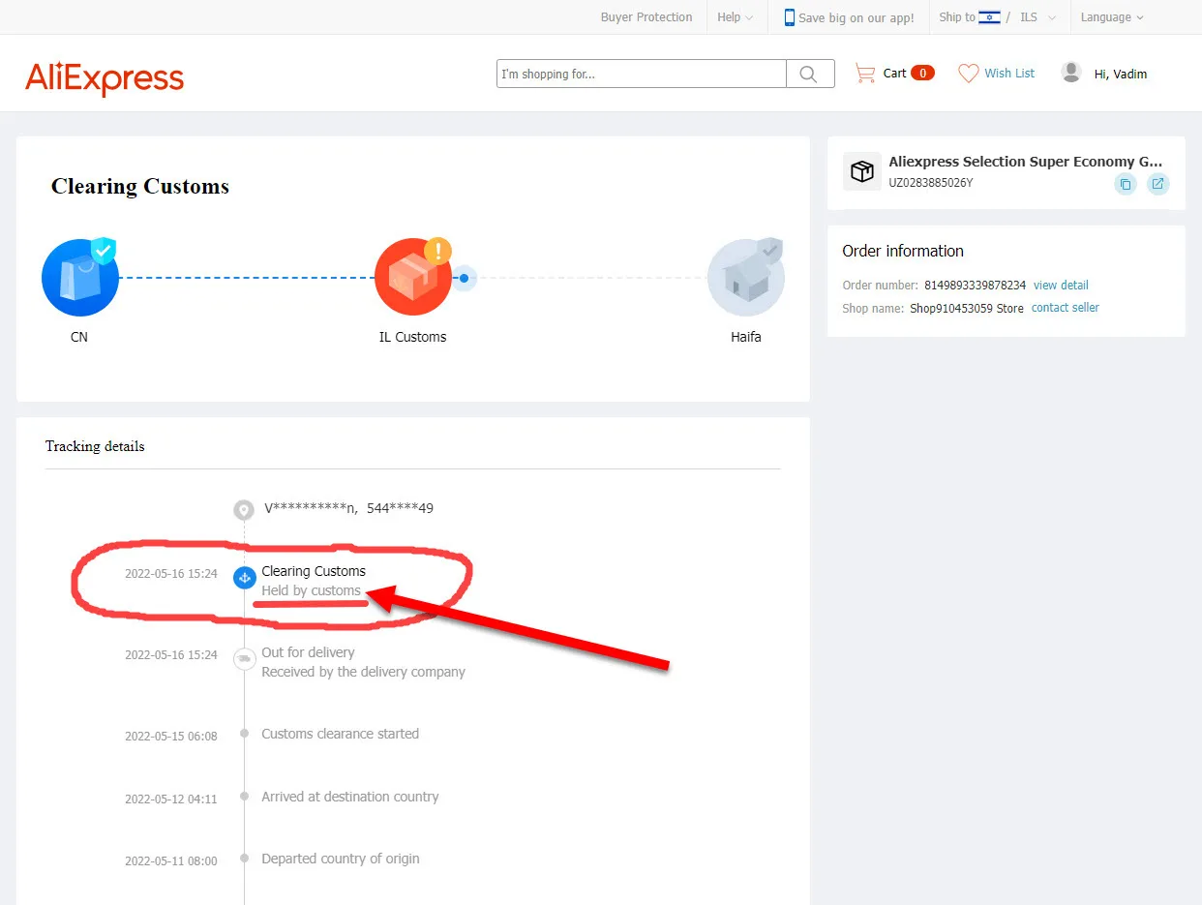1202x905 pixels.
Task: Open tracking in external page icon
Action: coord(1157,184)
